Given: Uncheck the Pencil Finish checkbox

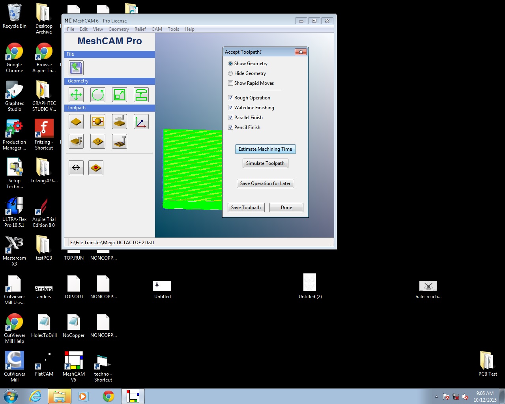Looking at the screenshot, I should click(230, 127).
